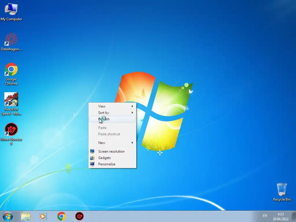Image resolution: width=296 pixels, height=222 pixels.
Task: Choose Refresh in the context menu
Action: (112, 119)
